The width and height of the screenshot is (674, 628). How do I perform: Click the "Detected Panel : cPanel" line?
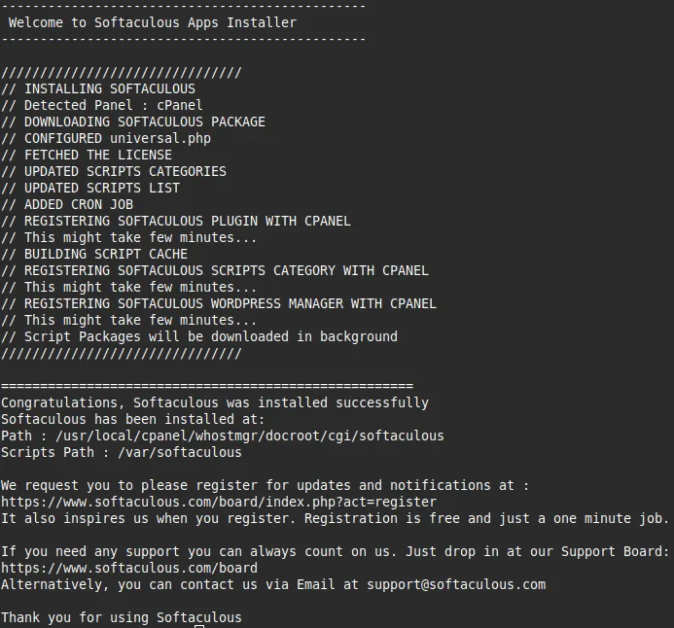[113, 105]
